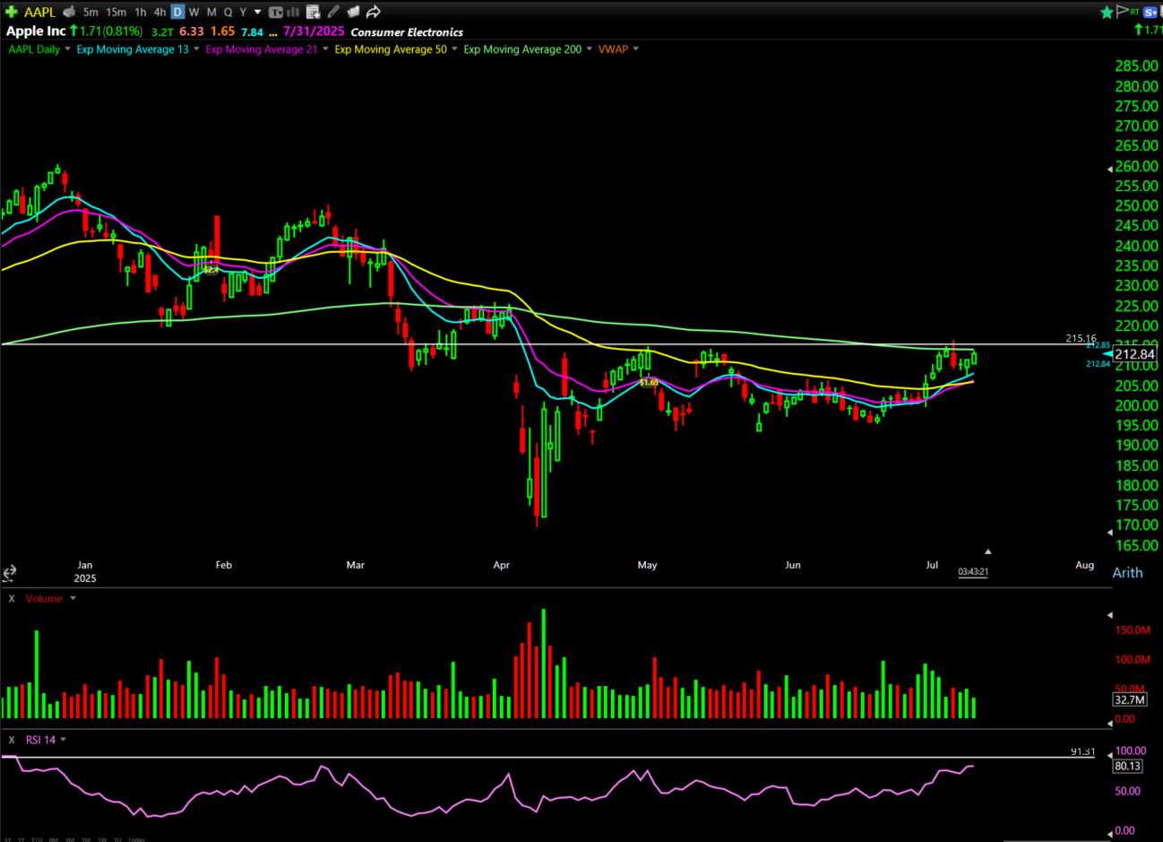Close the RSI 14 panel with X
The image size is (1163, 842).
(x=12, y=740)
